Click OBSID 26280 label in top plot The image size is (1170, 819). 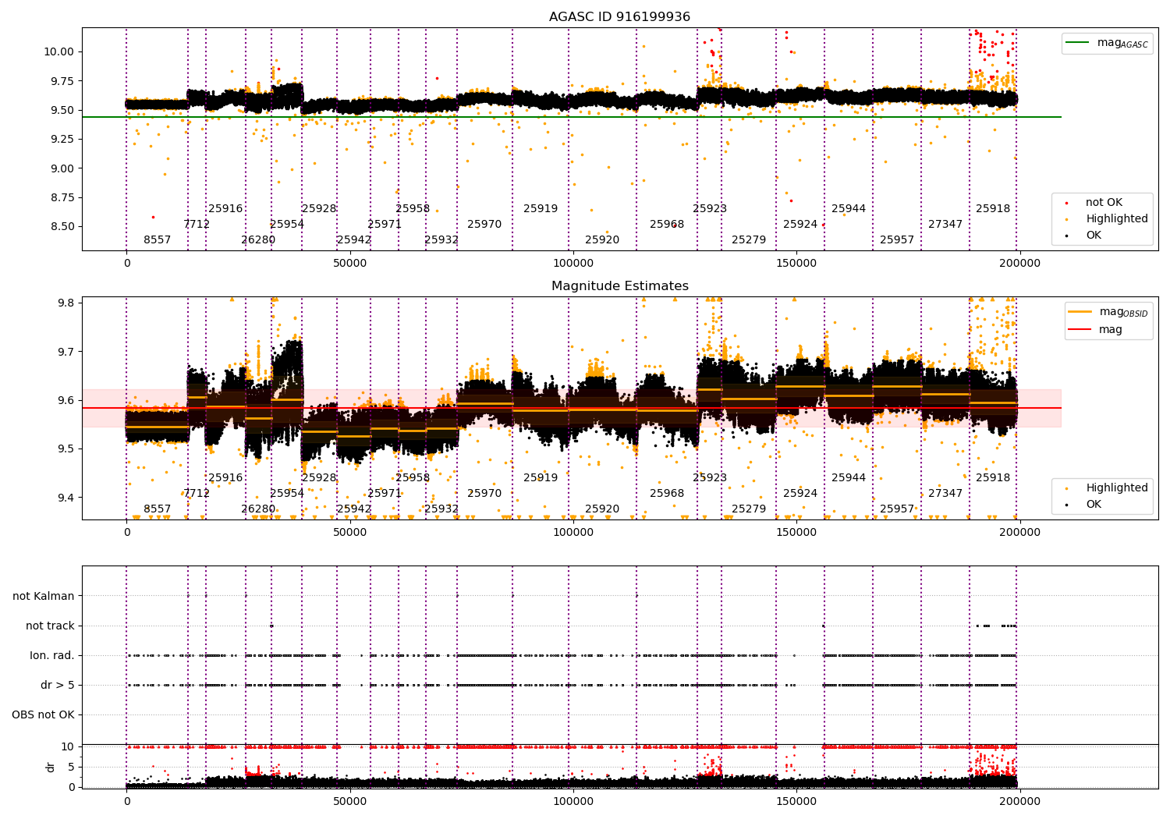(258, 240)
